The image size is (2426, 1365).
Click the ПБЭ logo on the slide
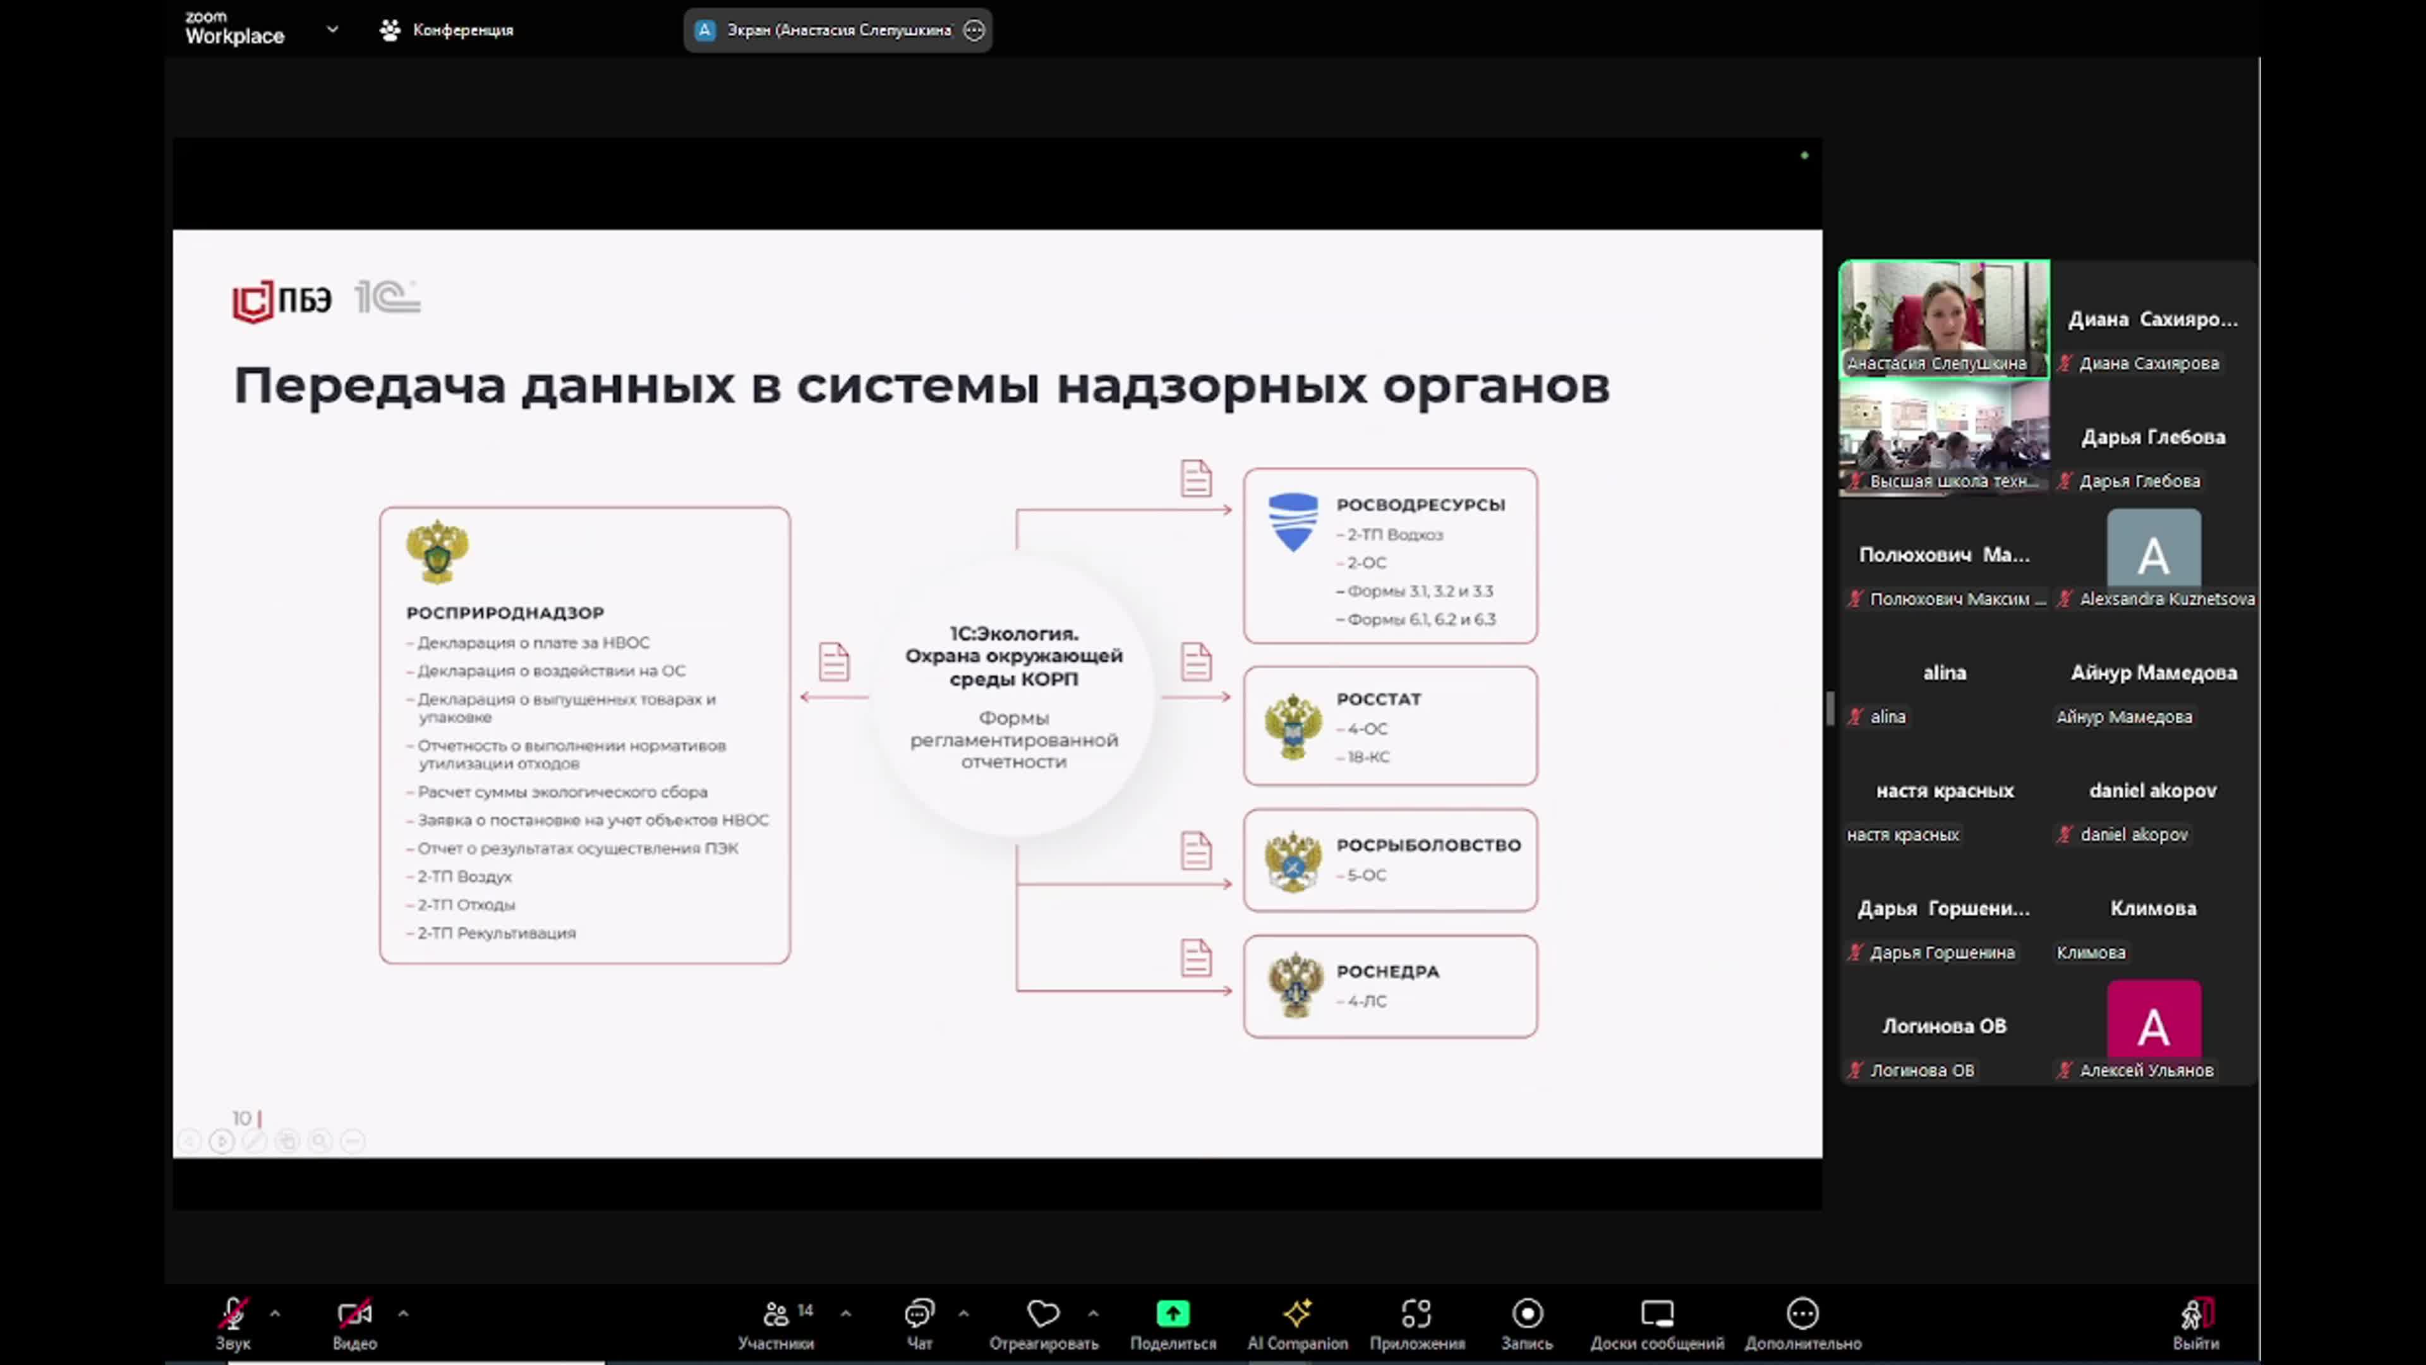282,301
